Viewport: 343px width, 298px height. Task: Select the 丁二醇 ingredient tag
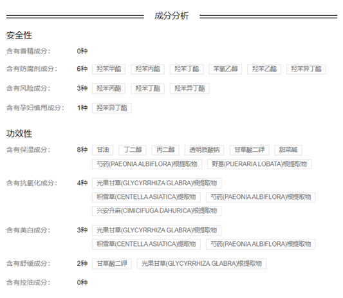coord(133,150)
